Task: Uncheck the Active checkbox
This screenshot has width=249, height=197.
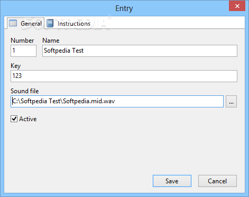Action: click(14, 119)
